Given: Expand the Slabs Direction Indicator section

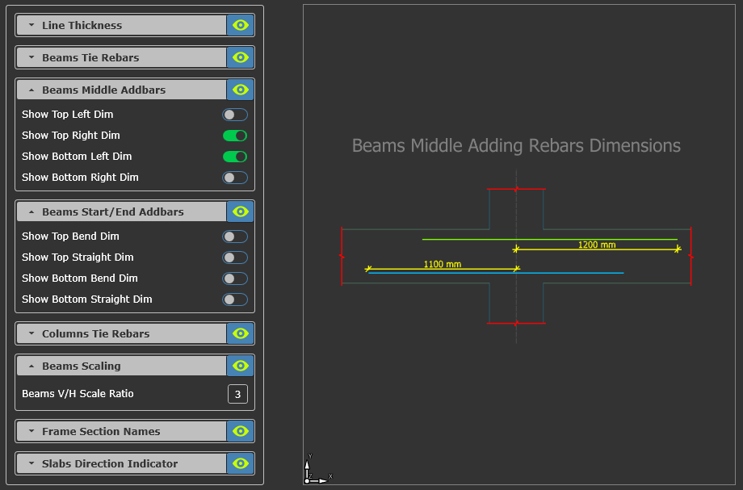Looking at the screenshot, I should click(x=121, y=463).
